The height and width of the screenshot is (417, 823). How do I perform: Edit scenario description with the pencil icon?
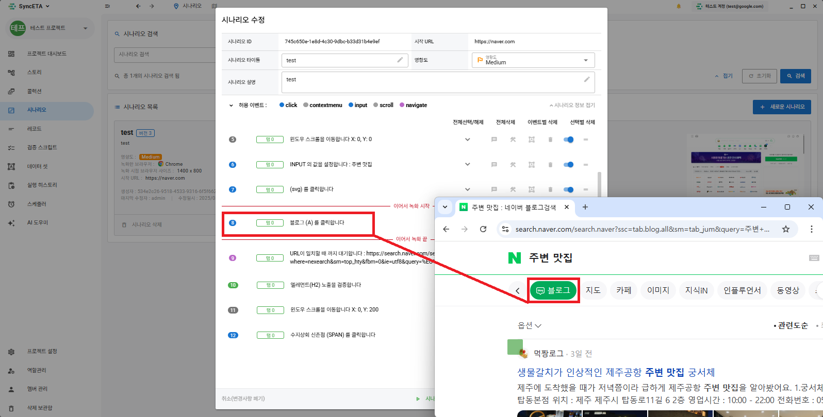587,79
